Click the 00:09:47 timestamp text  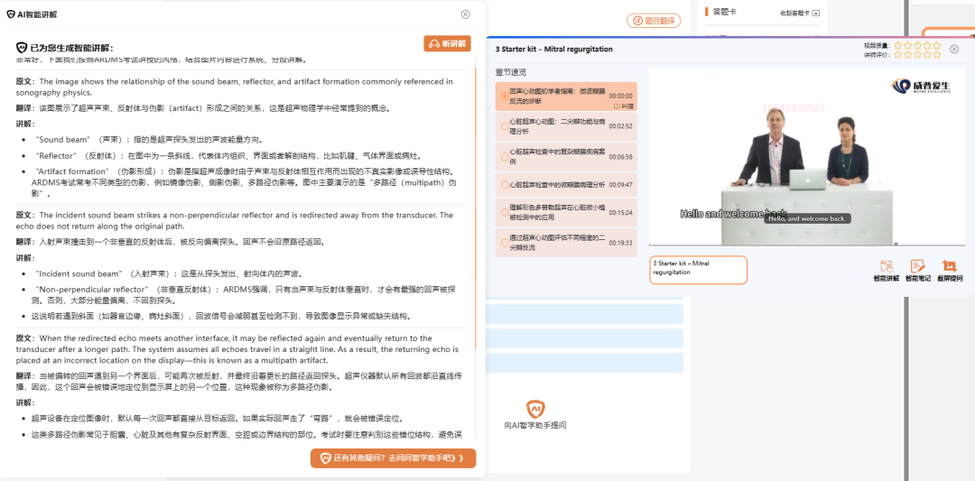[x=620, y=185]
